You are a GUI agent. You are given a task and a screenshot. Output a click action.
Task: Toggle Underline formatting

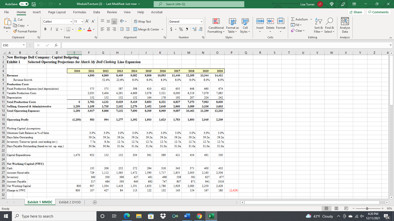(x=56, y=29)
